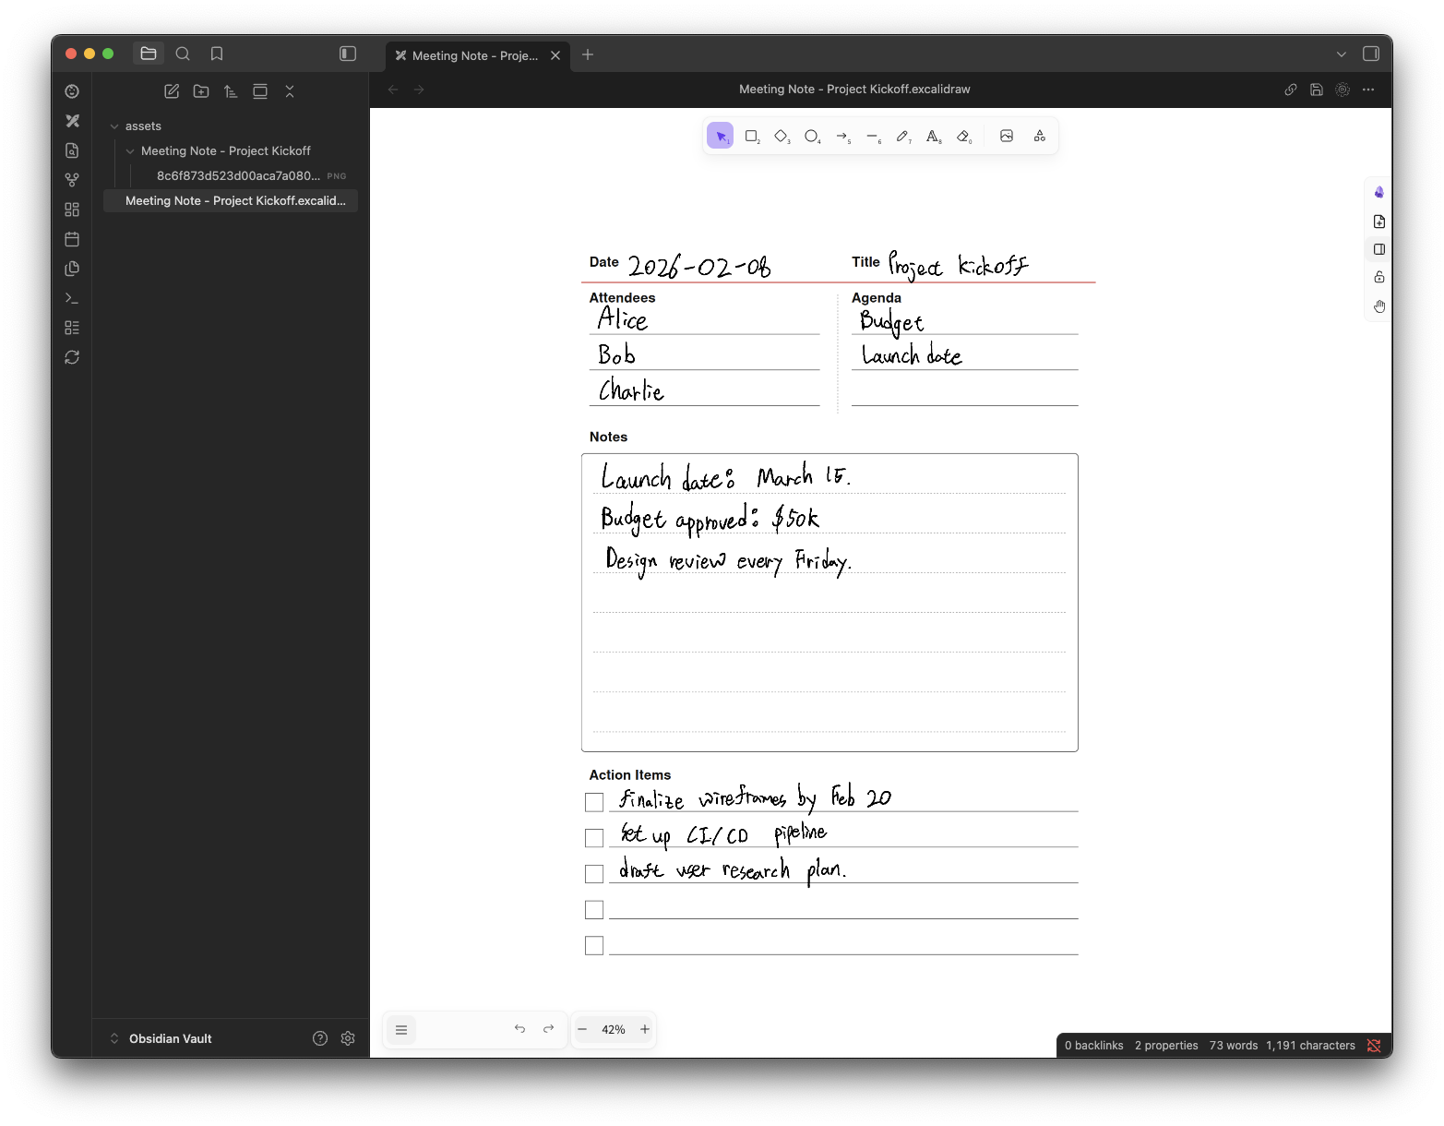Switch to the Meeting Note tab

(471, 55)
